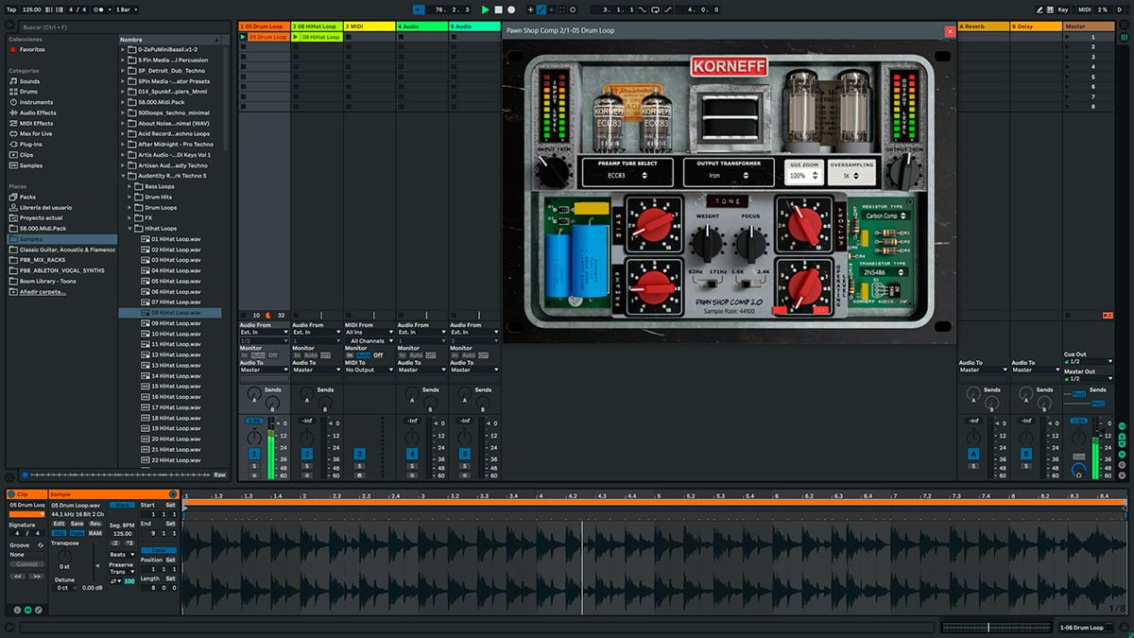
Task: Click the Output Trim knob
Action: pyautogui.click(x=905, y=171)
